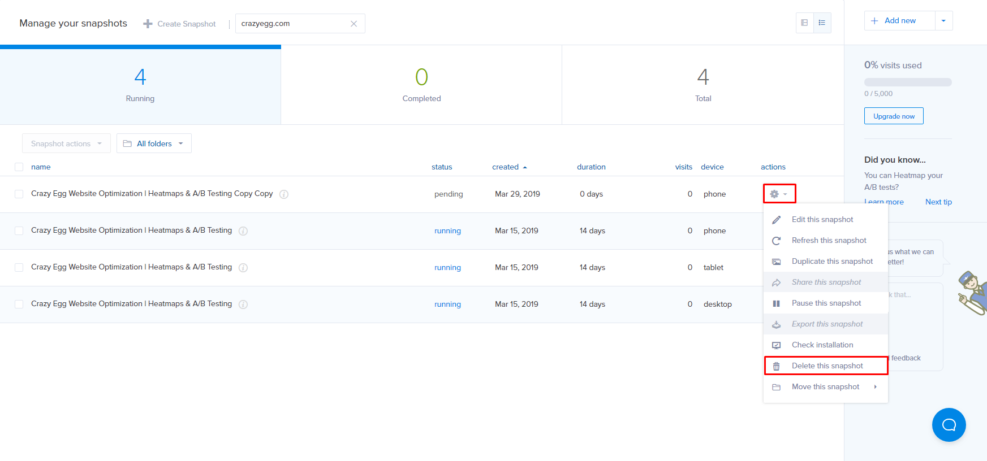The image size is (987, 461).
Task: Clear the crazyegg.com search with the X icon
Action: pos(354,24)
